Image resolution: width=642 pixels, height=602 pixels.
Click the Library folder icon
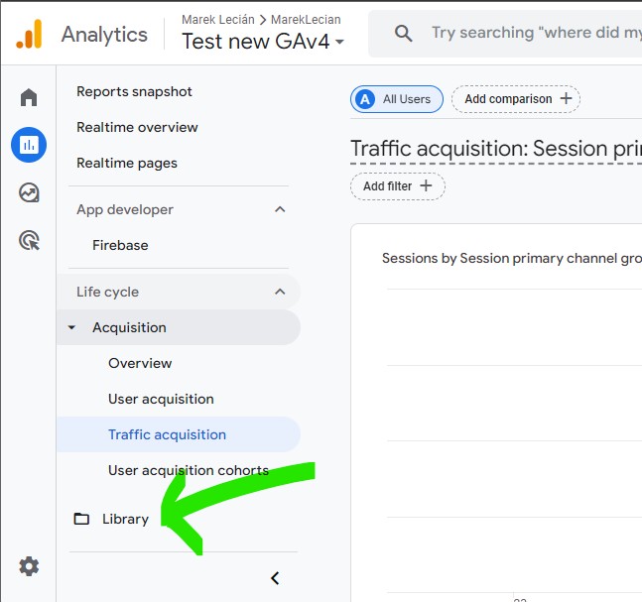tap(81, 519)
